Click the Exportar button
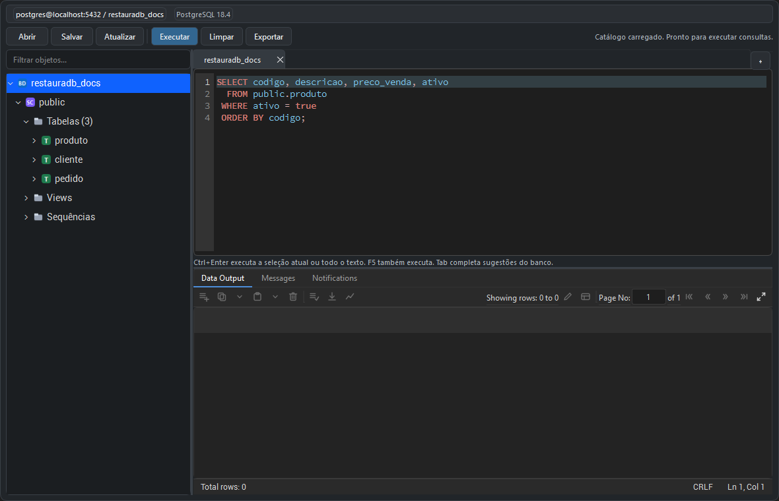This screenshot has height=501, width=779. coord(269,37)
